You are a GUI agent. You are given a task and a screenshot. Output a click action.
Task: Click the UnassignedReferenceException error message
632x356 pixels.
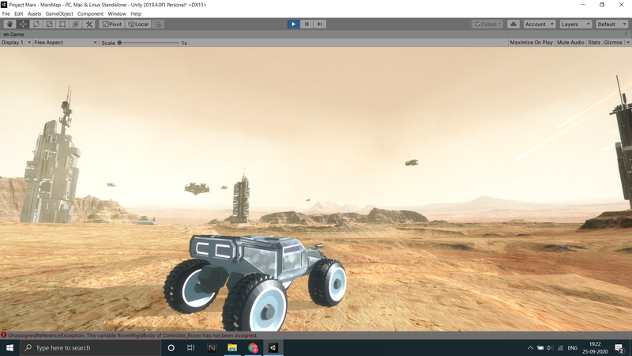(133, 335)
